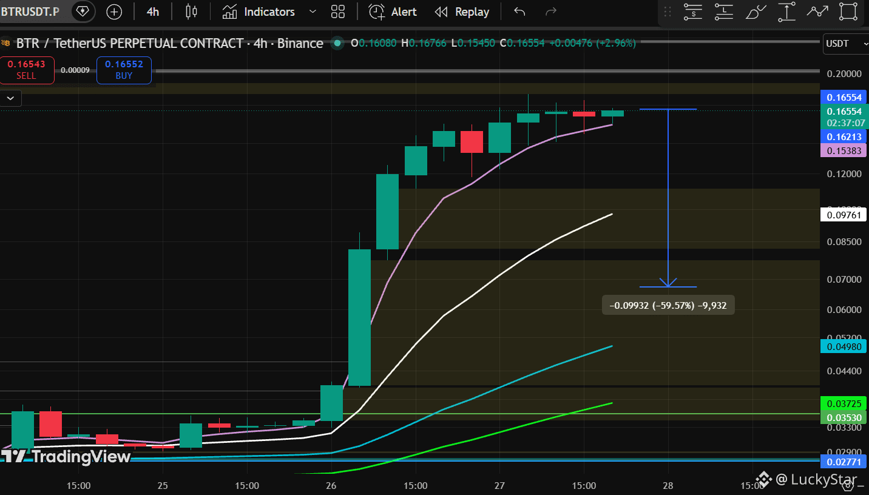Click the BUY 0.16552 button

124,70
